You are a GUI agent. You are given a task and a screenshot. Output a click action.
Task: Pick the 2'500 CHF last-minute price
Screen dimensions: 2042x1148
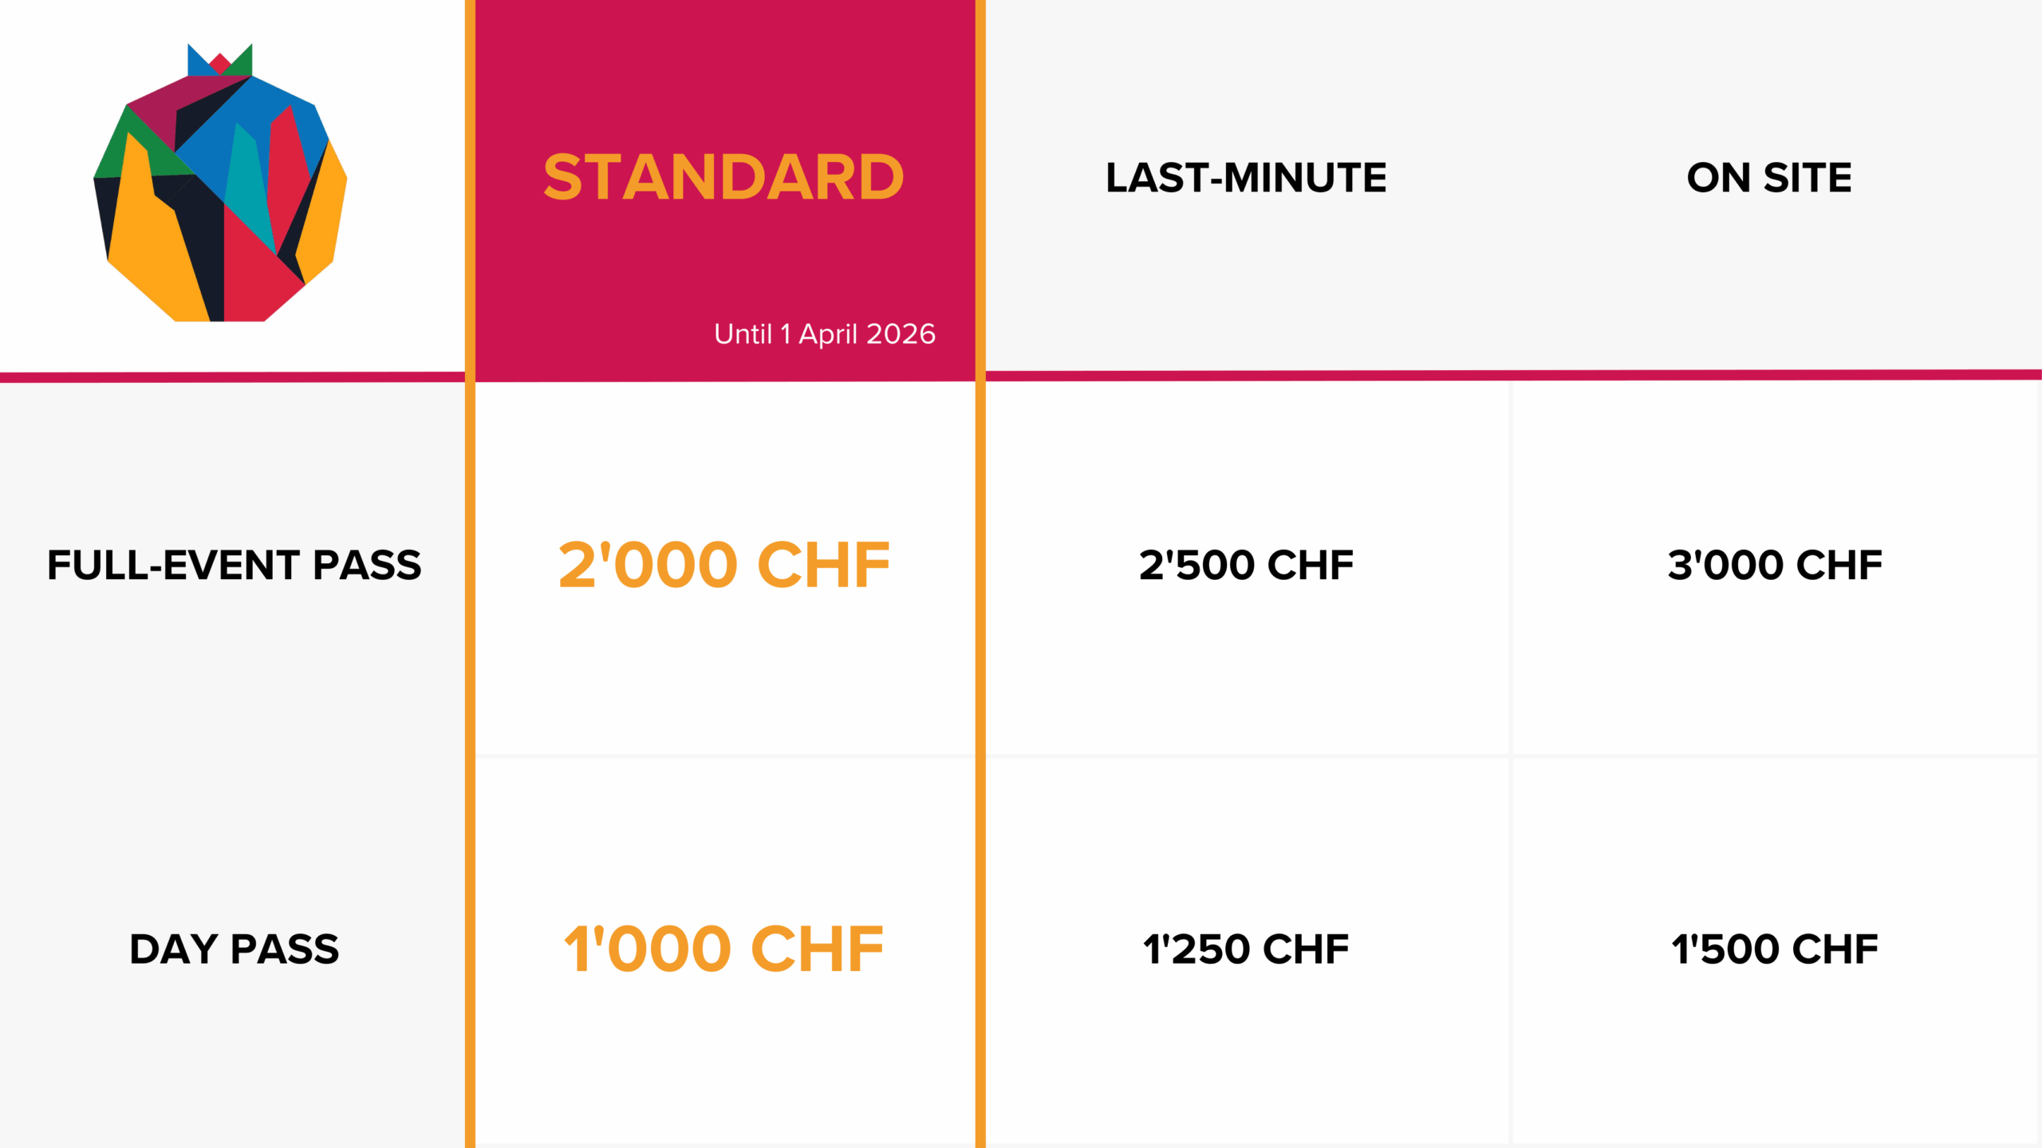click(x=1246, y=565)
